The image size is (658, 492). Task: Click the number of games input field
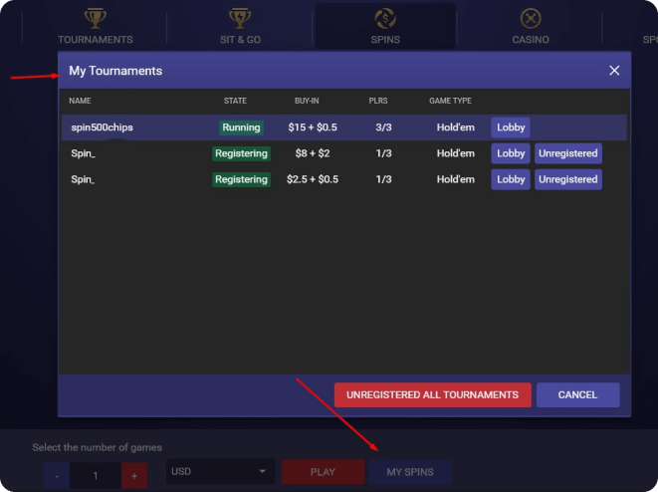(96, 474)
